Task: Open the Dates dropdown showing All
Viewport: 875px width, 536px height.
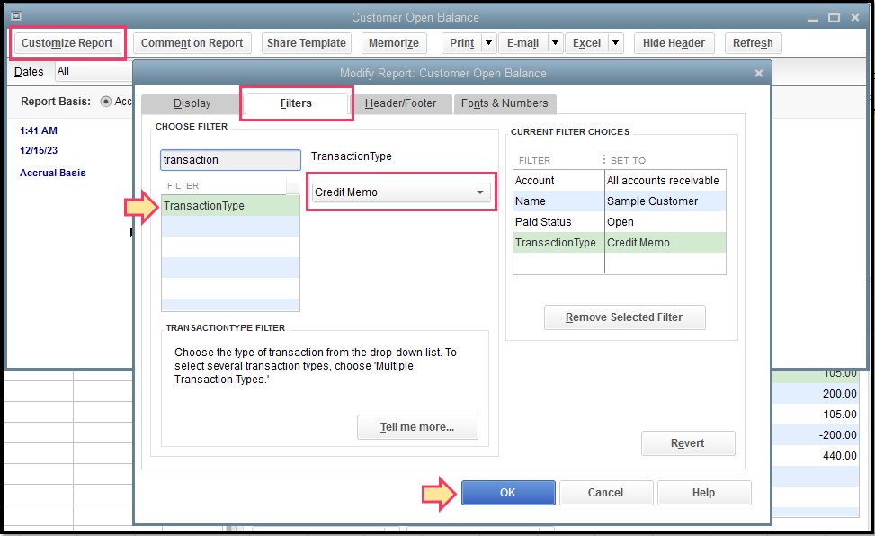Action: (x=94, y=71)
